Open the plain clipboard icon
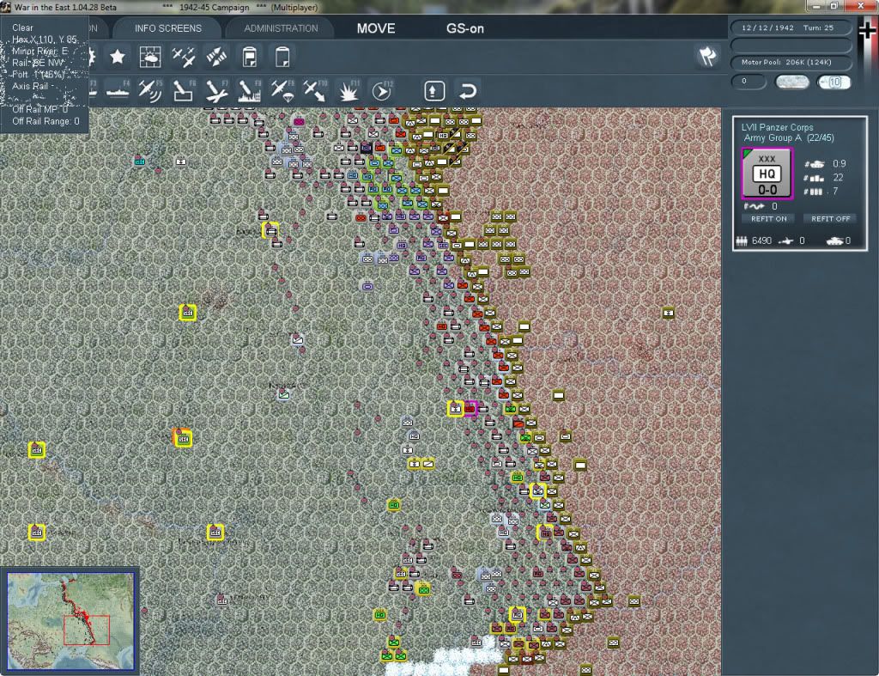Screen dimensions: 879x676 (x=282, y=57)
